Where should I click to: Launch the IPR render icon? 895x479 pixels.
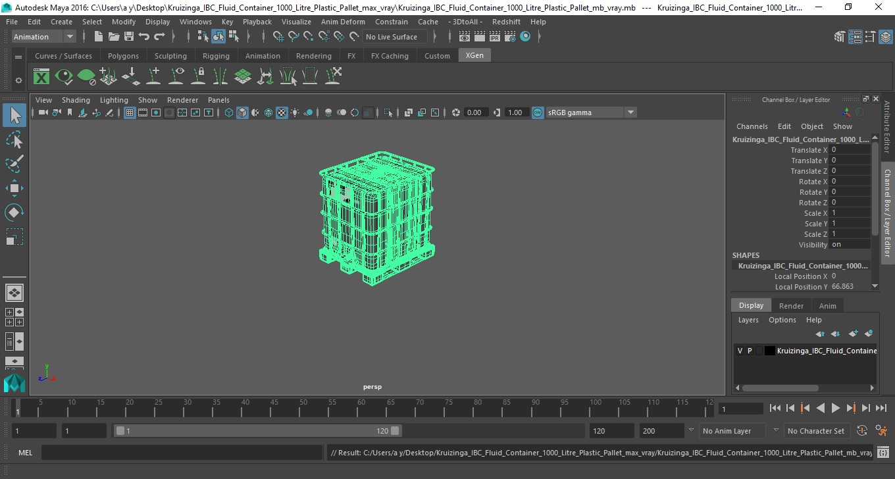(x=495, y=37)
